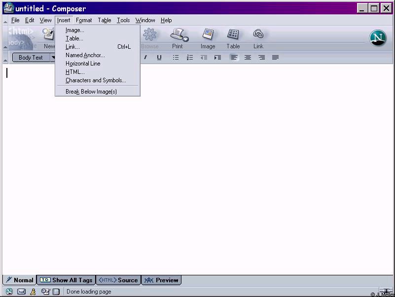395x297 pixels.
Task: Apply bulleted list
Action: click(176, 58)
